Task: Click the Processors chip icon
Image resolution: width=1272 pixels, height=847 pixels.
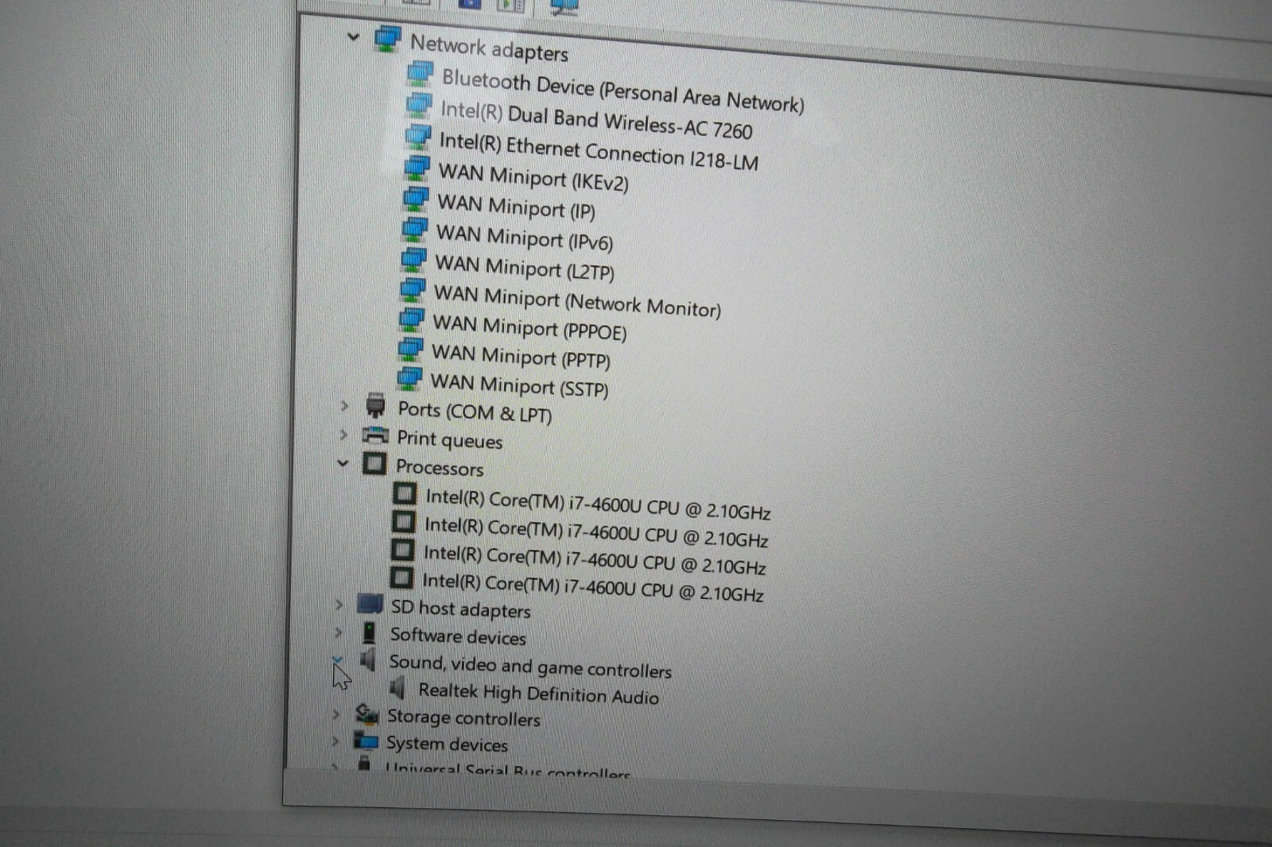Action: pyautogui.click(x=374, y=463)
